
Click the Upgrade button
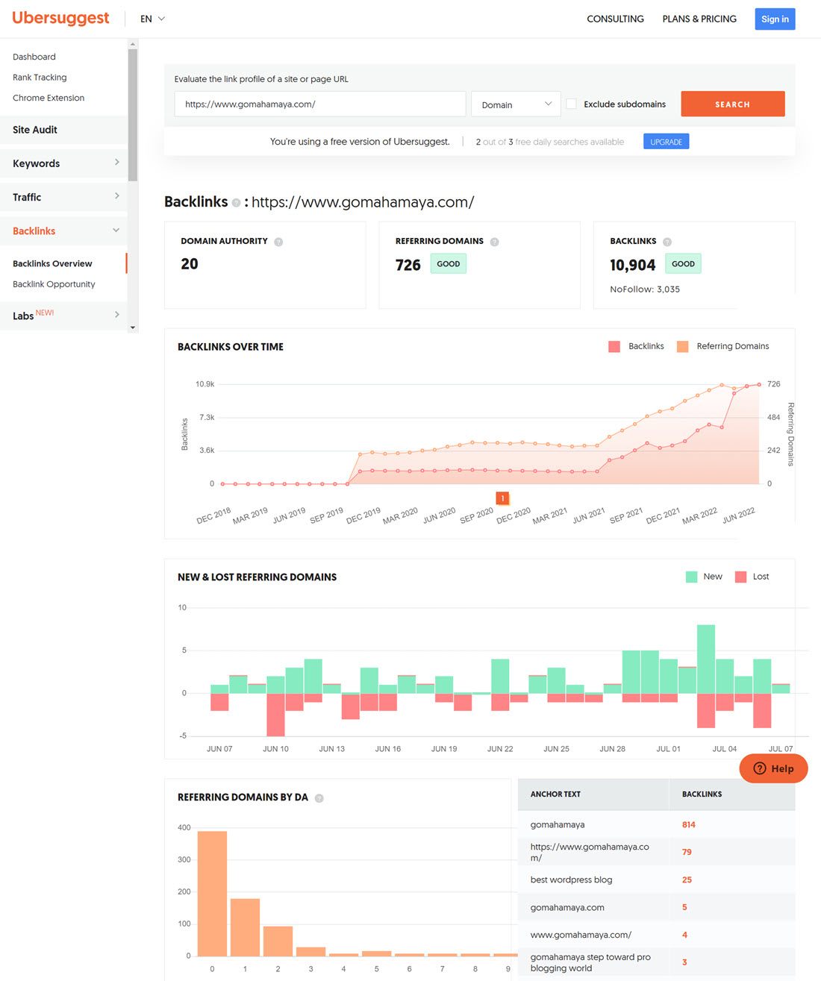[666, 142]
